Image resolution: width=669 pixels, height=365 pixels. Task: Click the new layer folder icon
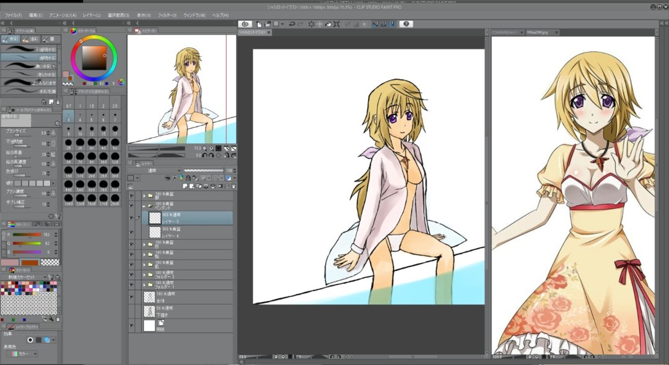[x=198, y=186]
